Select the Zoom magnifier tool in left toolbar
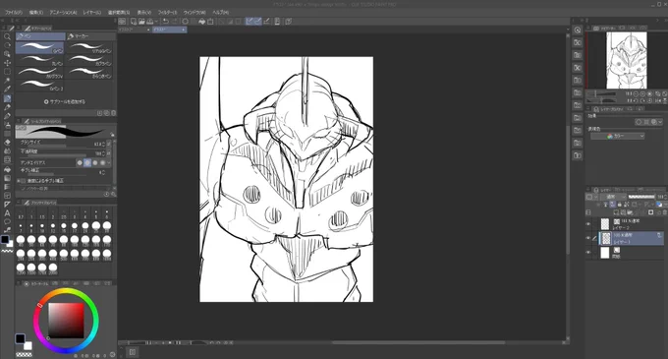668x359 pixels. pos(7,36)
